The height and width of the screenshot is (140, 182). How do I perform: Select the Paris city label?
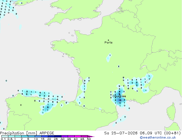(109, 43)
